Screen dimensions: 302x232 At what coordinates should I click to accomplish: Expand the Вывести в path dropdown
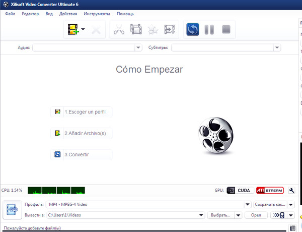click(x=201, y=215)
